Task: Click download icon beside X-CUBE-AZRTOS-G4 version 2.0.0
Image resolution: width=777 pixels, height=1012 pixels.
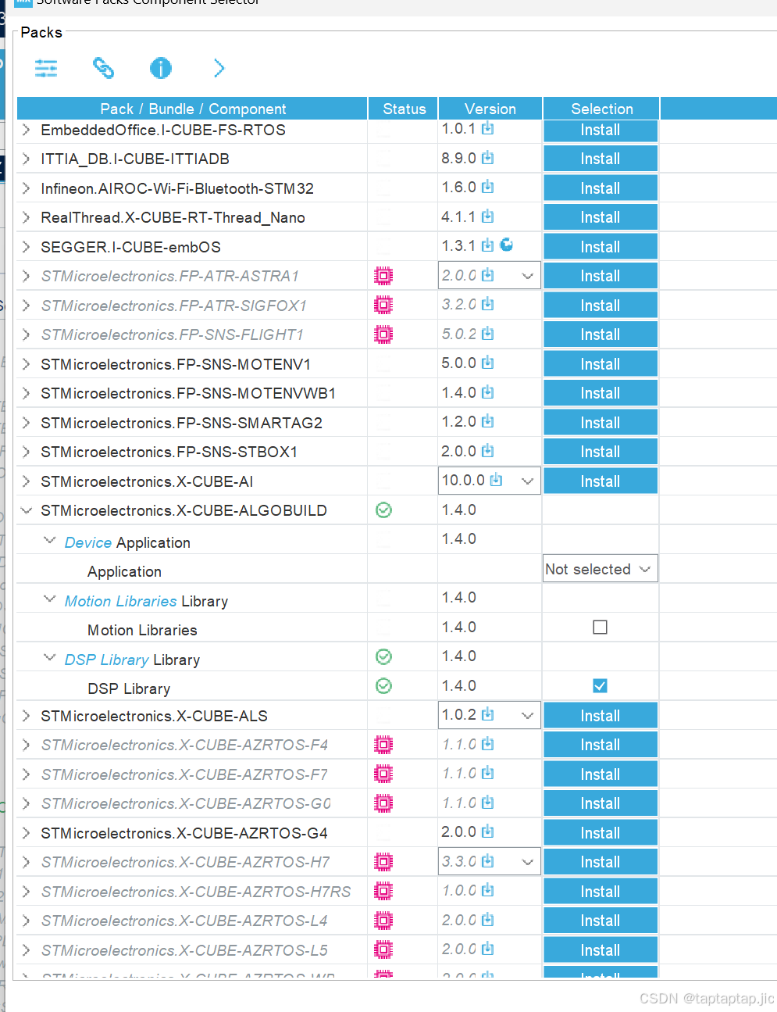Action: [488, 831]
